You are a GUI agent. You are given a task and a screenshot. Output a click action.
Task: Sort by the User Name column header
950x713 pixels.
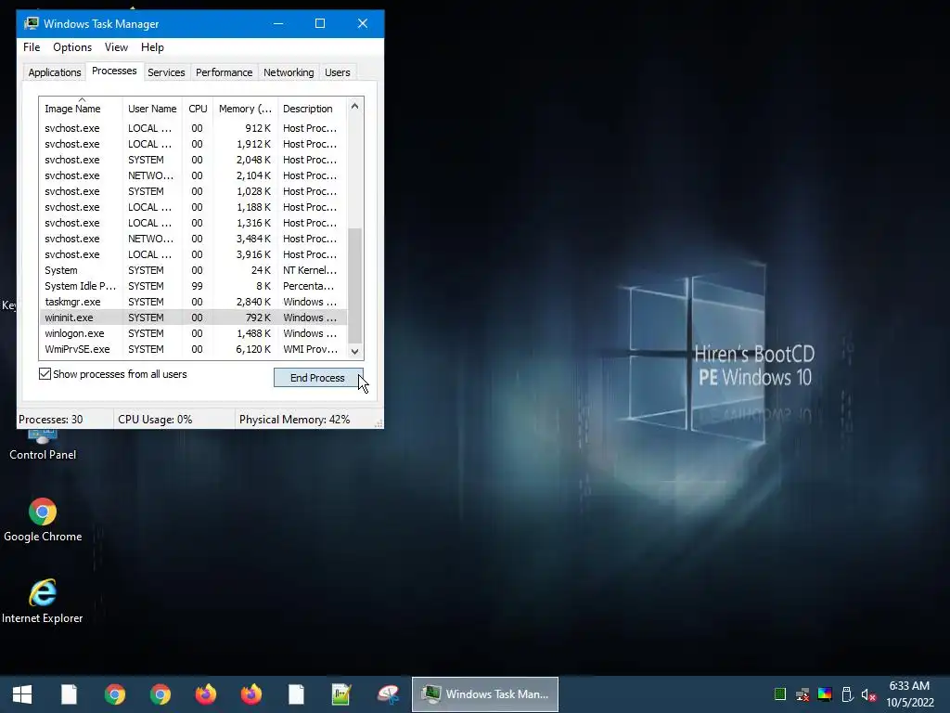pyautogui.click(x=152, y=109)
